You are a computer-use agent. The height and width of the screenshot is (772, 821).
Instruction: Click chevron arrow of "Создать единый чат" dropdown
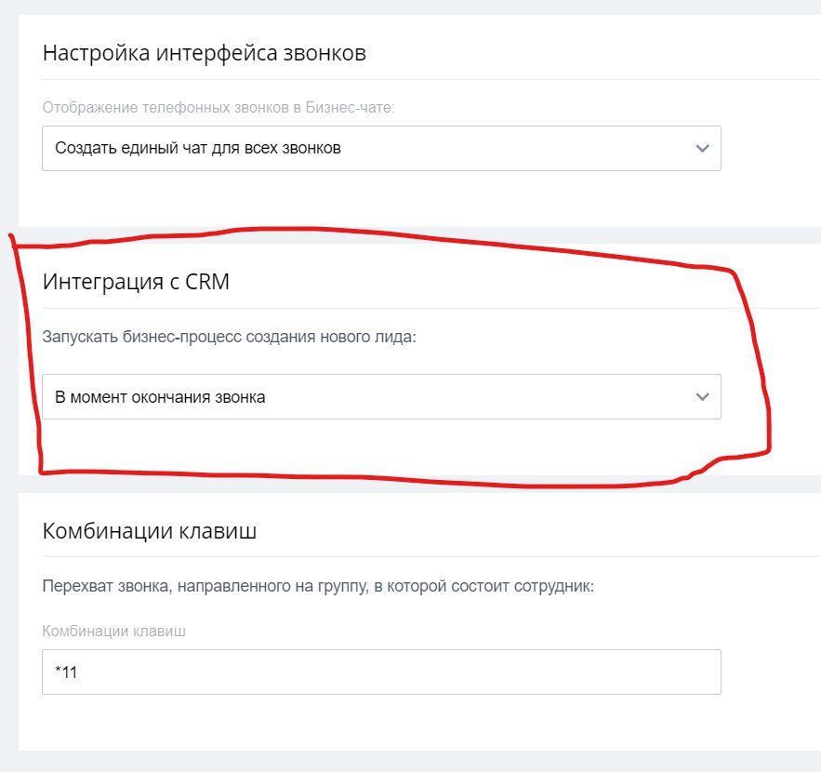702,149
